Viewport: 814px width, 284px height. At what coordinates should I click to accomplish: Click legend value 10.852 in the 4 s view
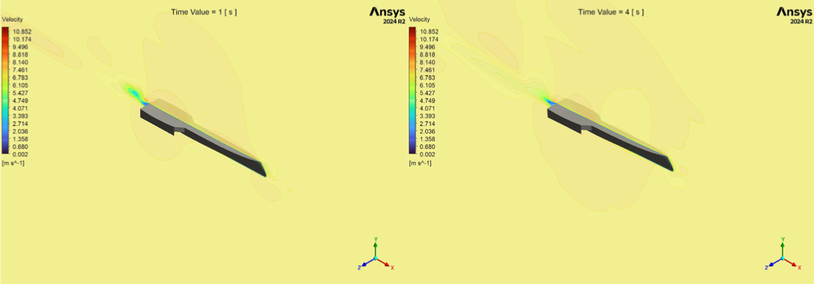click(430, 32)
